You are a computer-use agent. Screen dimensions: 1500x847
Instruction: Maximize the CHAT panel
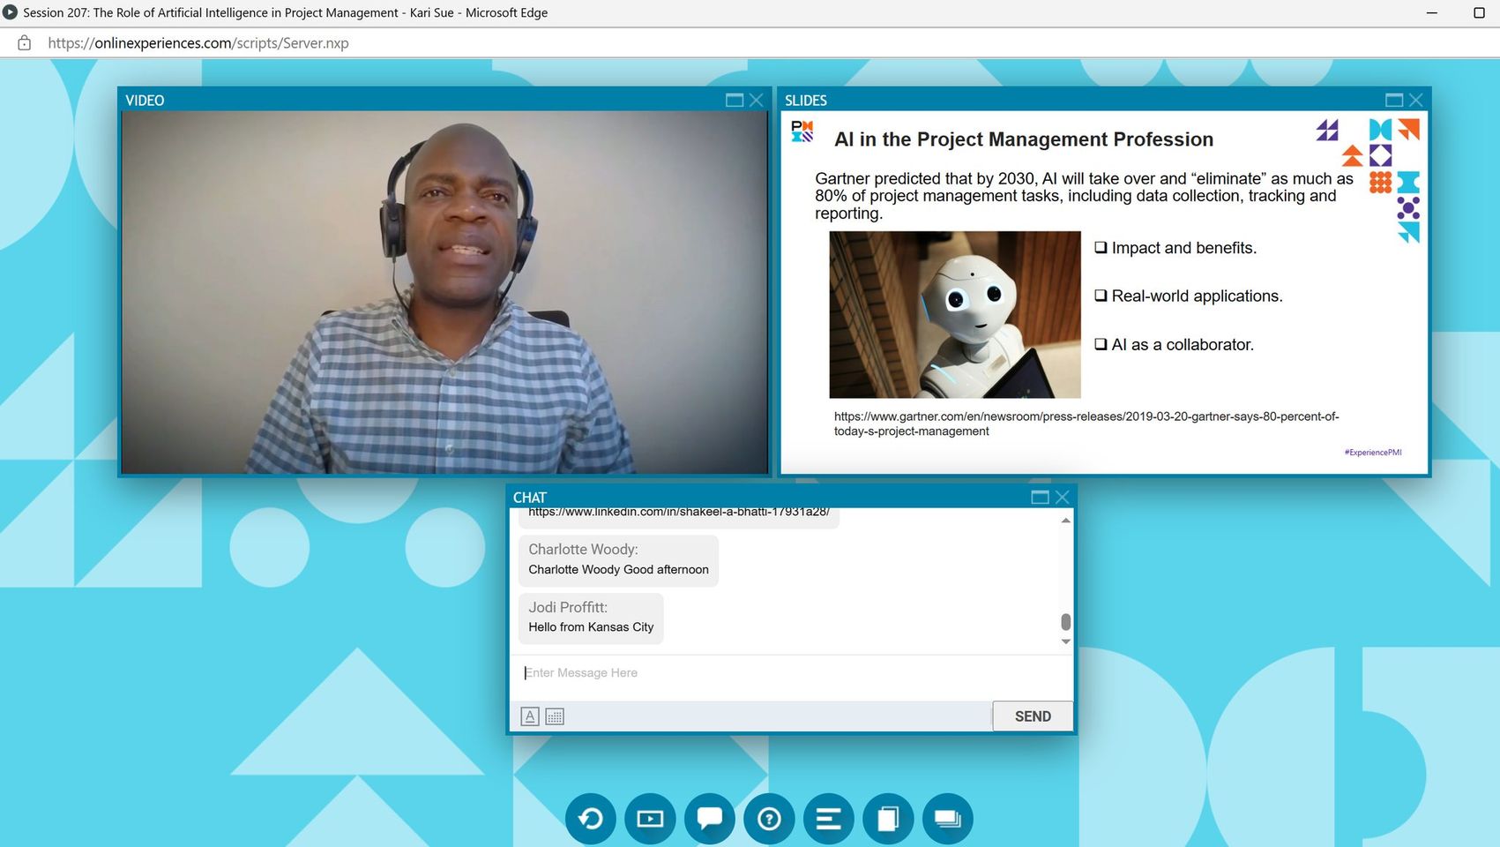[1040, 498]
